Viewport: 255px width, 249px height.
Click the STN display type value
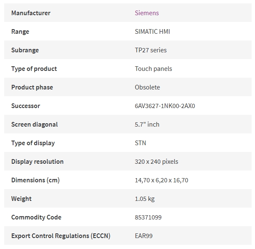coord(140,143)
